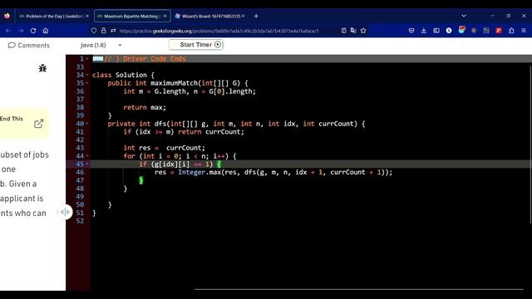Place cursor on 'return max;' line
Image resolution: width=532 pixels, height=299 pixels.
[x=145, y=107]
